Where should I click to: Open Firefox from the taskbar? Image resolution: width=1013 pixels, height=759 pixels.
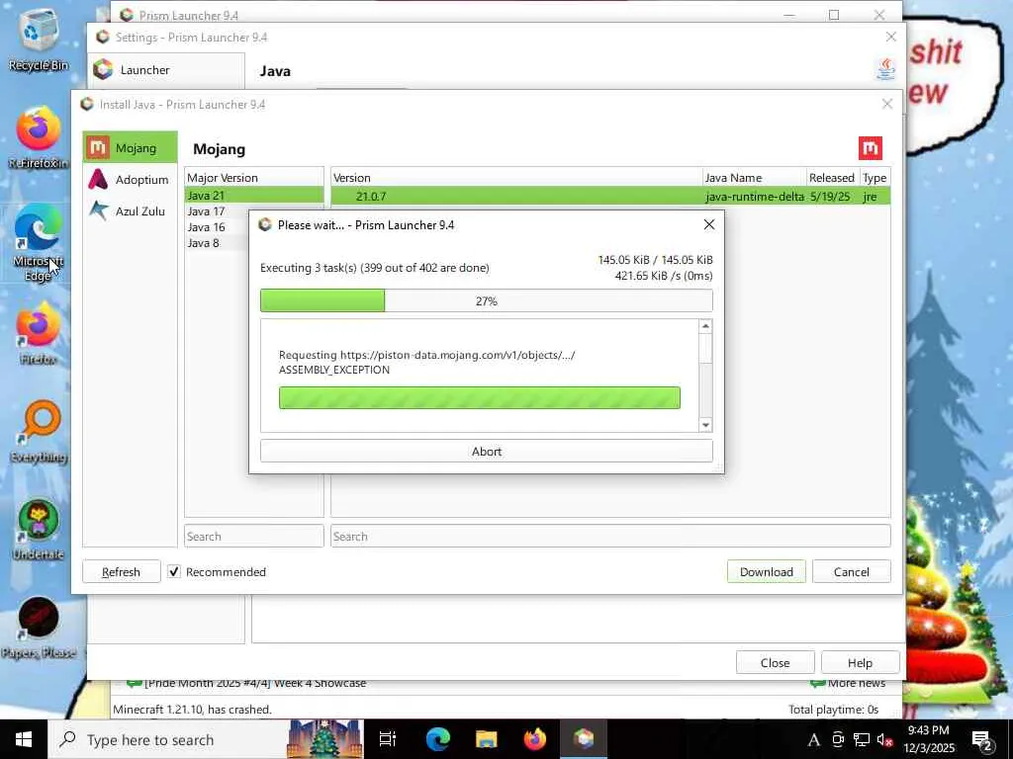coord(534,739)
